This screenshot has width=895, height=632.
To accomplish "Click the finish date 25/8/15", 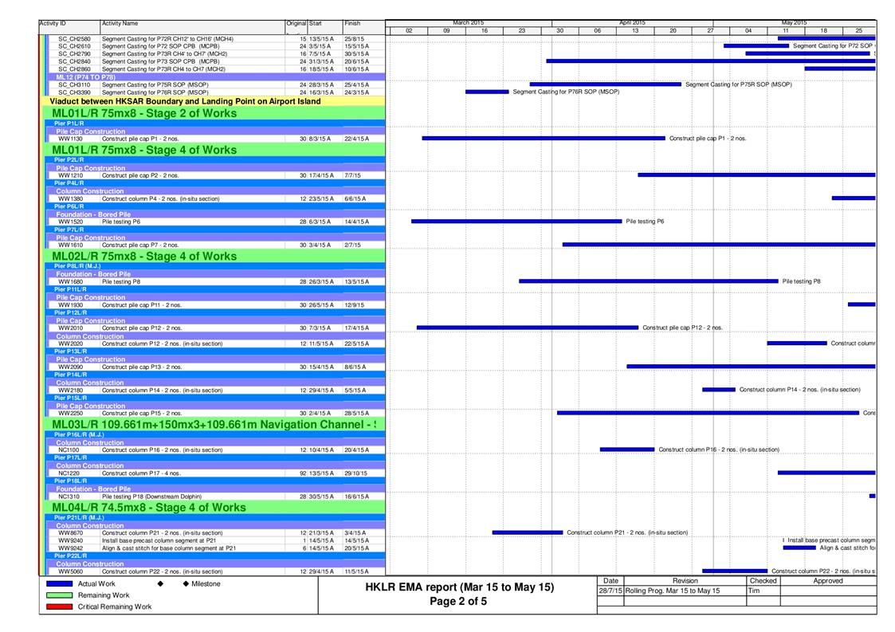I will [355, 39].
